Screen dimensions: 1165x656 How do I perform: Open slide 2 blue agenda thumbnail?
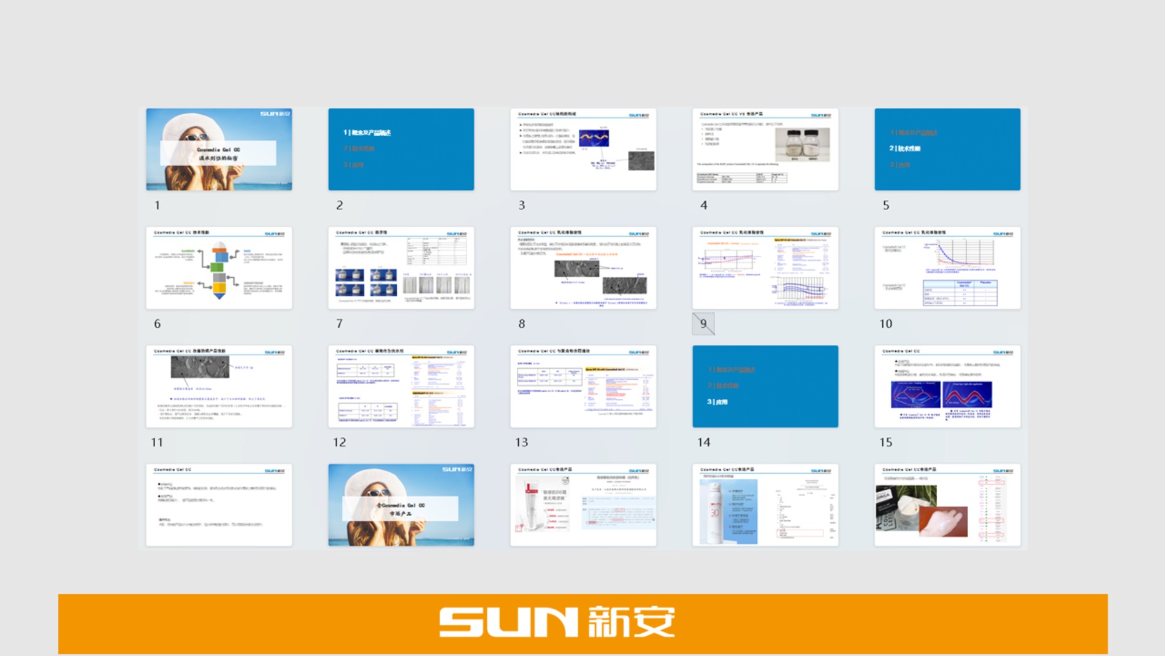[401, 149]
